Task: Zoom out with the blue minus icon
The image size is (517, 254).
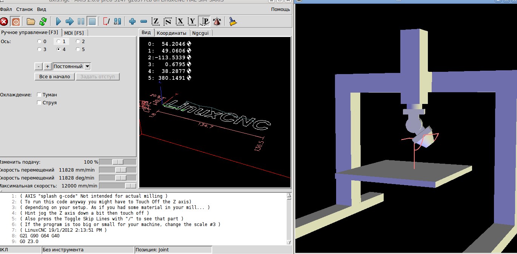Action: pyautogui.click(x=144, y=21)
